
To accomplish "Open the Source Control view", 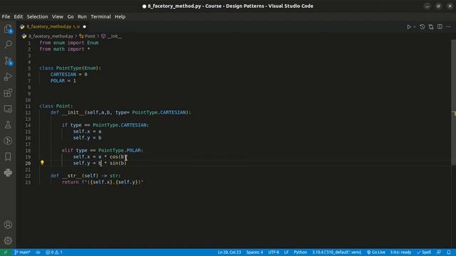I will tap(8, 60).
